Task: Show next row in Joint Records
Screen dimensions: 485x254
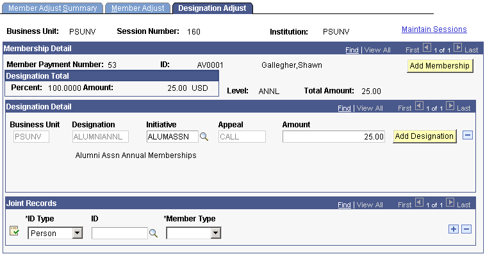Action: tap(450, 202)
